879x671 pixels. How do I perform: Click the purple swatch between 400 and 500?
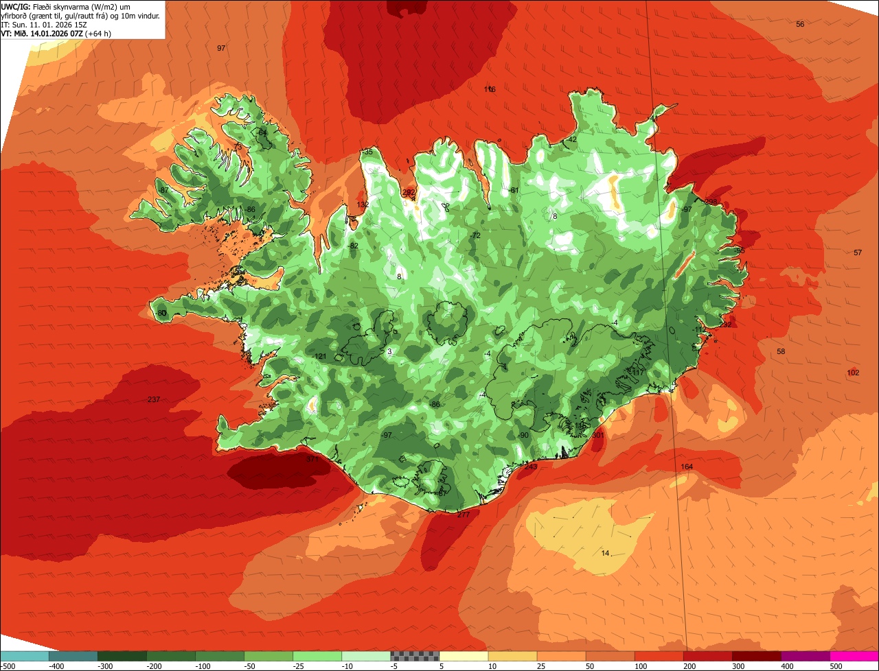(x=805, y=656)
